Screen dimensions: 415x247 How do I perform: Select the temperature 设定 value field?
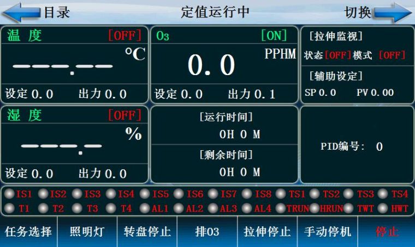coord(42,94)
